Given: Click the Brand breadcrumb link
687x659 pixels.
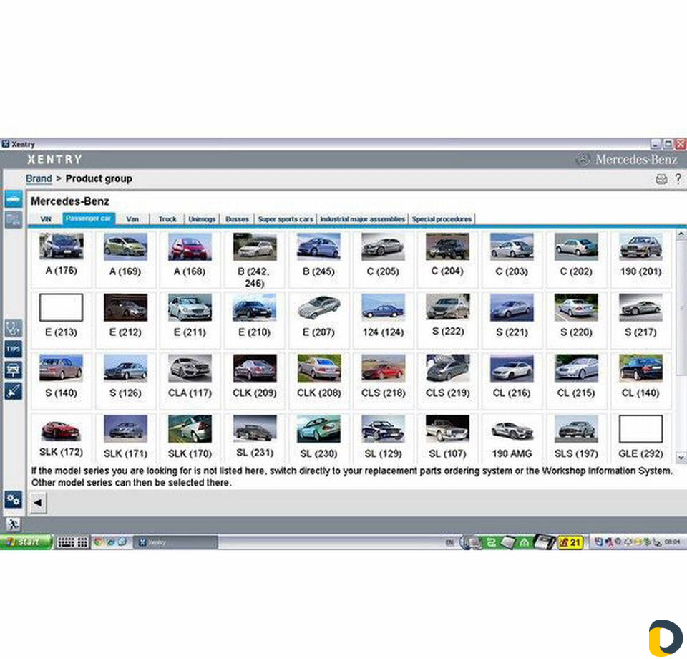Looking at the screenshot, I should (39, 178).
